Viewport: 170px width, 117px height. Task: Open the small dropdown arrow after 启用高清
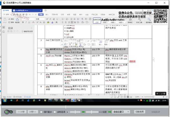67,112
